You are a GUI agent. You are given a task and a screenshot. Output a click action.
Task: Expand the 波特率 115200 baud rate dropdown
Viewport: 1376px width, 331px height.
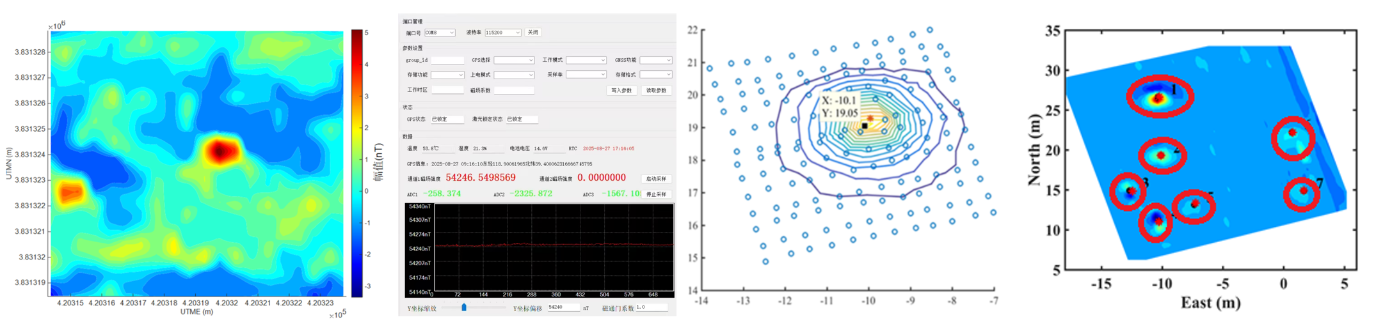[x=502, y=33]
